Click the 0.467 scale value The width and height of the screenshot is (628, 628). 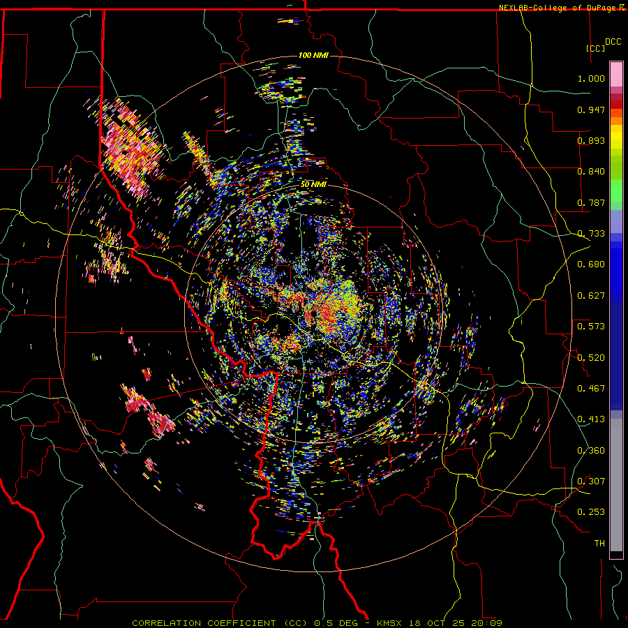coord(591,389)
